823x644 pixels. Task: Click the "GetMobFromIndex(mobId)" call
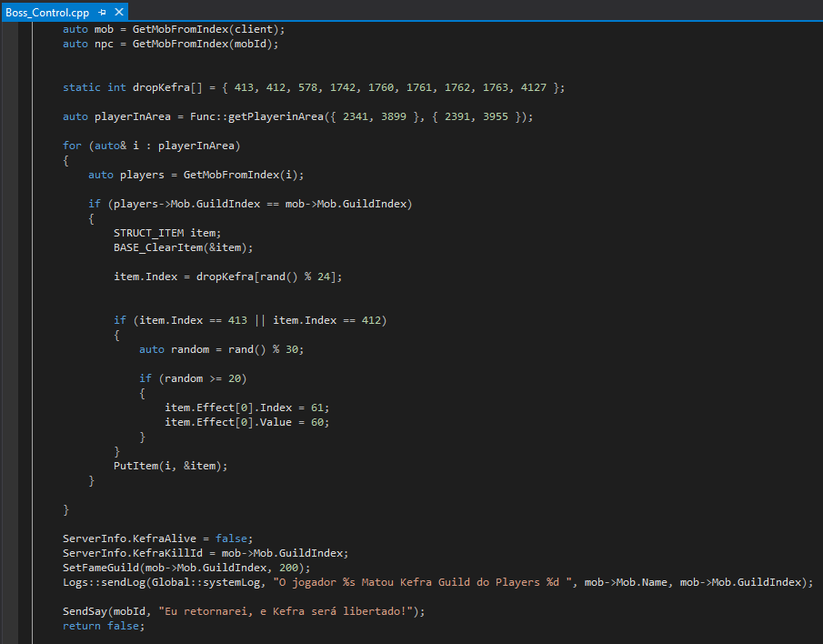click(x=203, y=44)
